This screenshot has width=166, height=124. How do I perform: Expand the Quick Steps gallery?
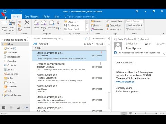[87, 29]
